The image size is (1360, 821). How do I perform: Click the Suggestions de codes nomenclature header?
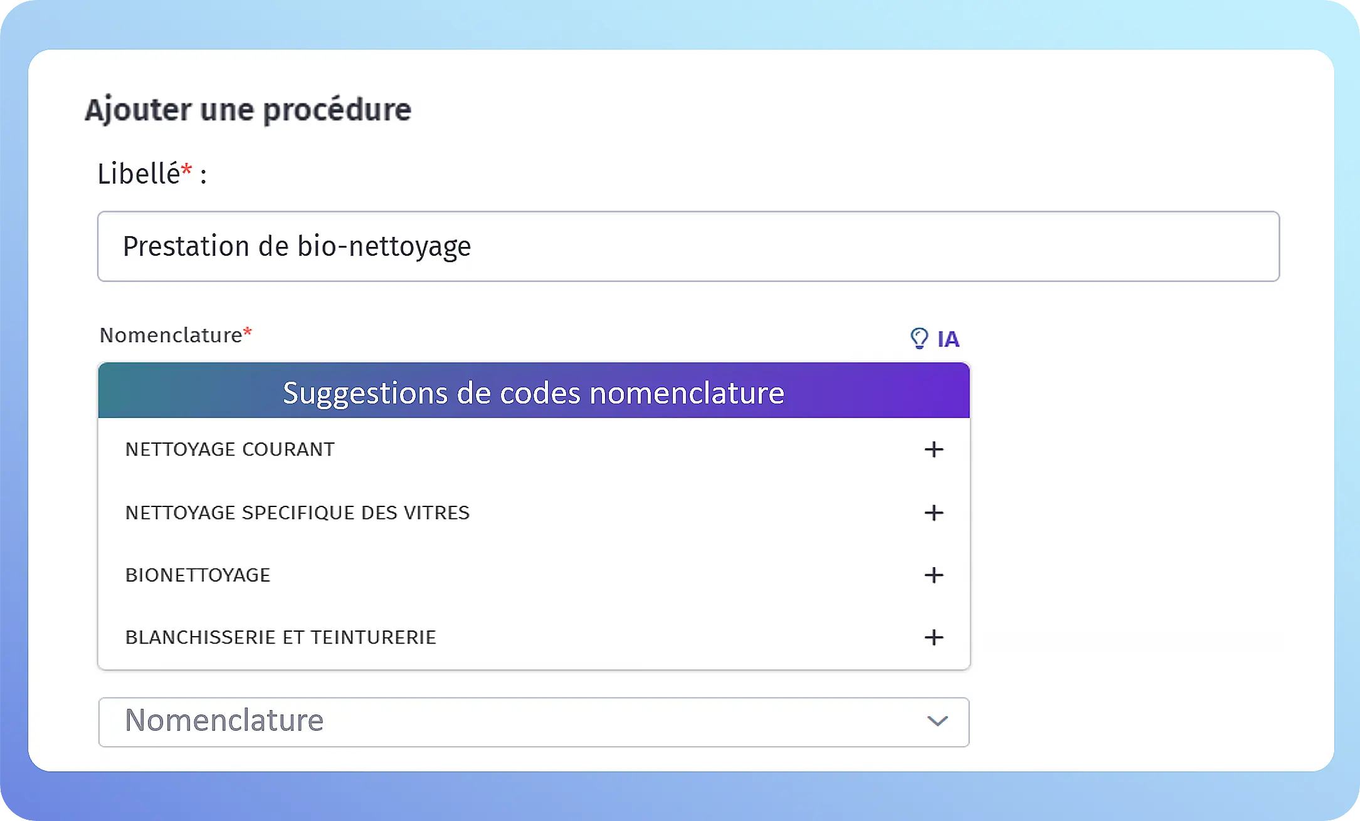coord(534,392)
